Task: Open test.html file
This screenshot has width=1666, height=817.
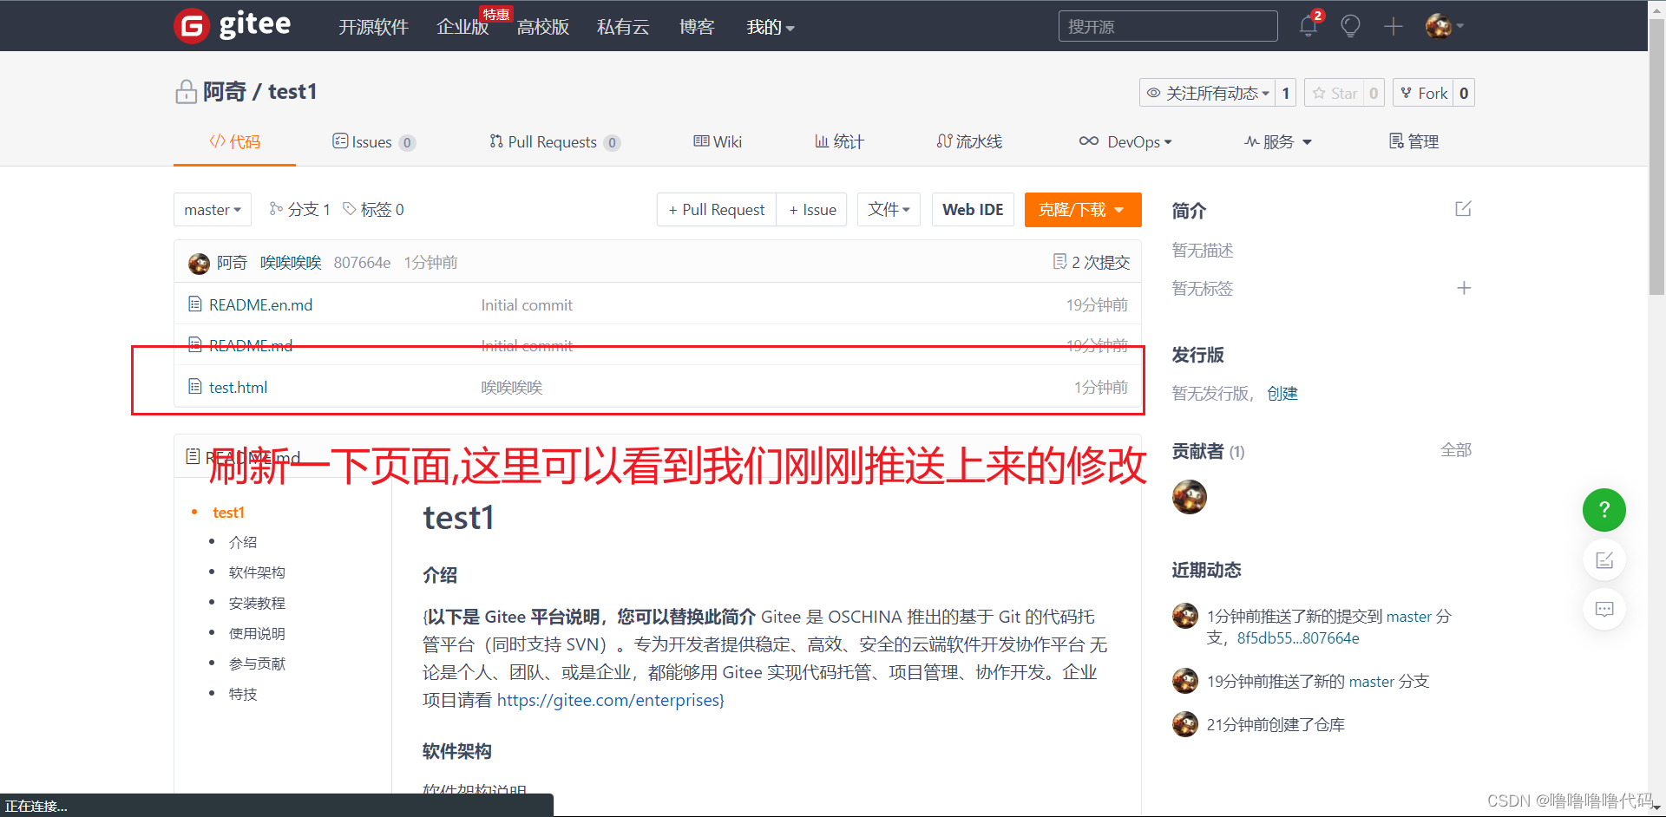Action: click(x=238, y=387)
